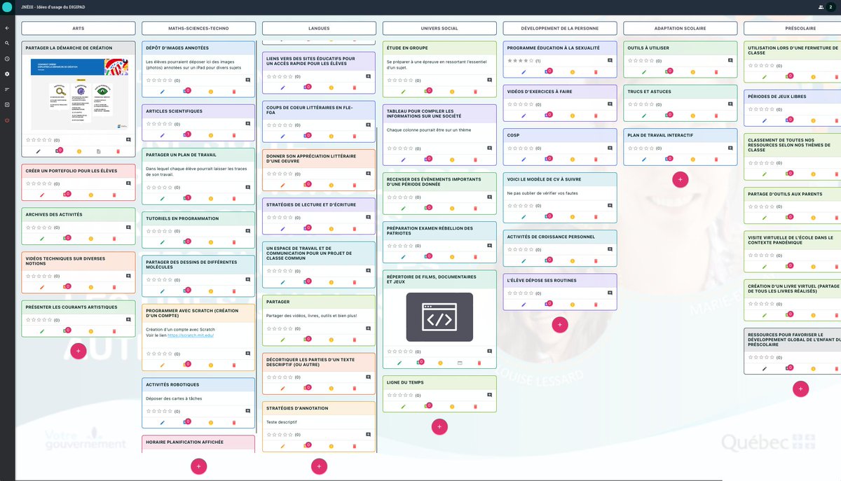This screenshot has height=481, width=841.
Task: Open the pad settings gear icon
Action: (7, 74)
